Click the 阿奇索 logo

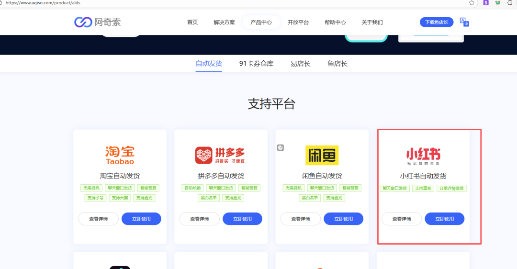click(97, 22)
